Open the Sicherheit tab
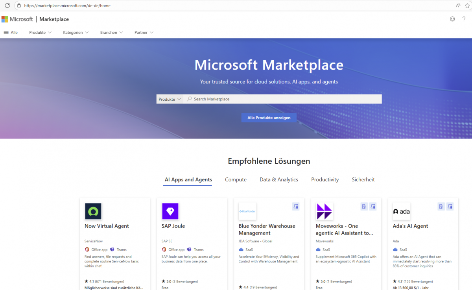This screenshot has width=472, height=290. tap(363, 179)
